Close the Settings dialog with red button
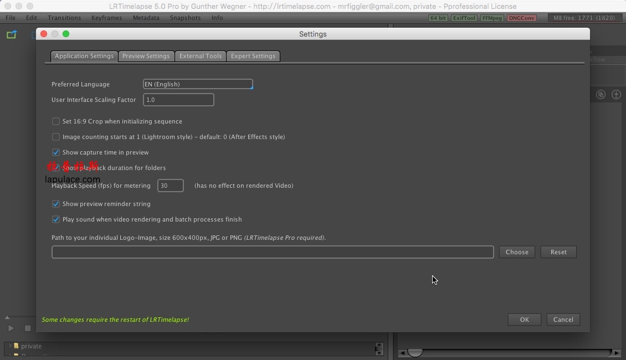 [44, 34]
